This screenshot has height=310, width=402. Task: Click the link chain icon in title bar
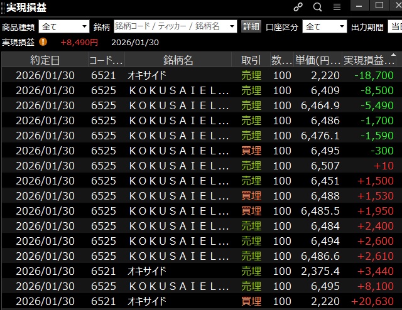[x=298, y=7]
